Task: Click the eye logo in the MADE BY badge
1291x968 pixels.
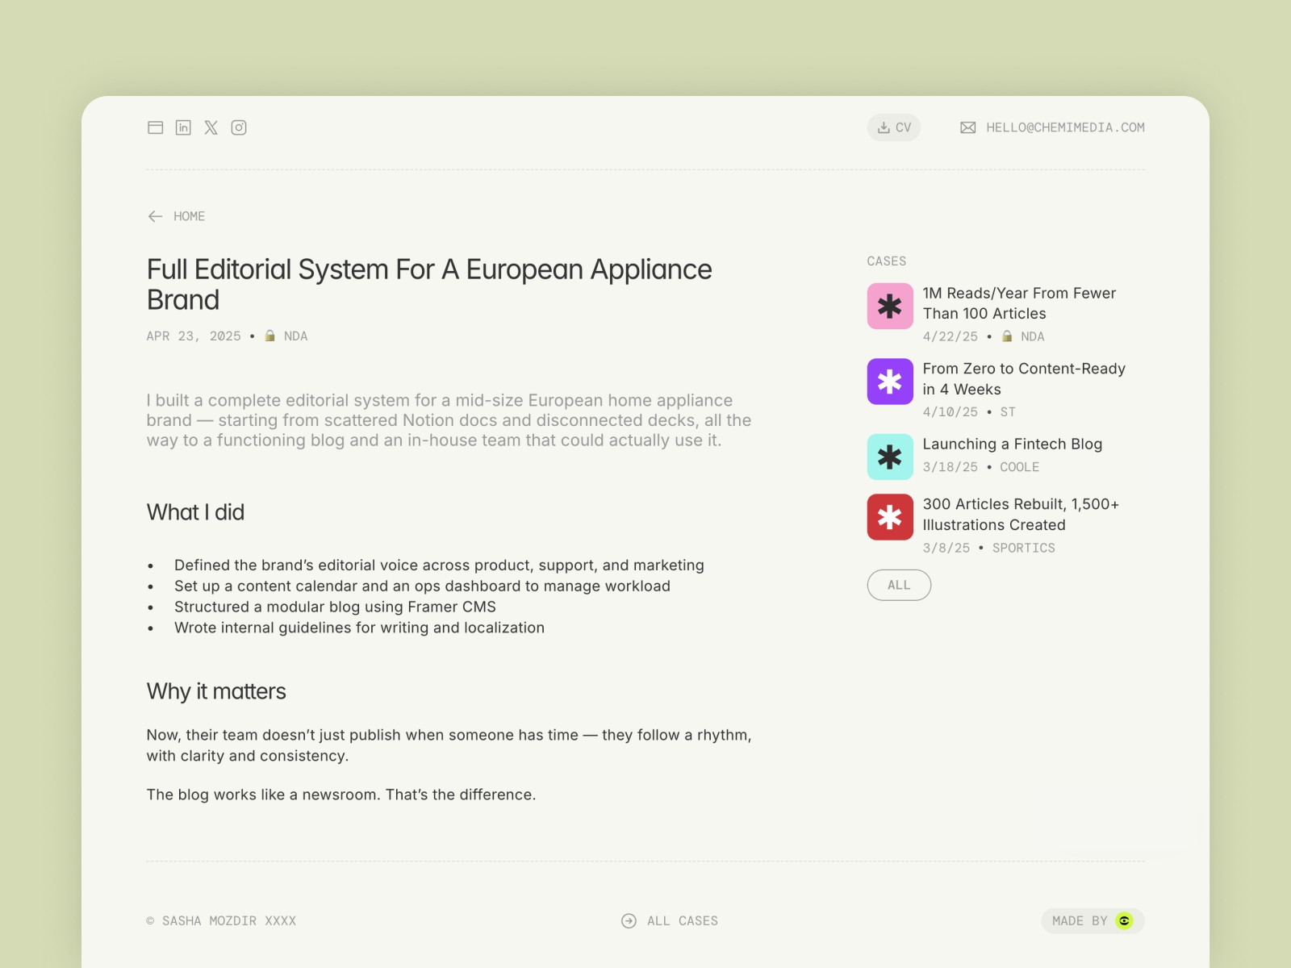Action: tap(1125, 920)
